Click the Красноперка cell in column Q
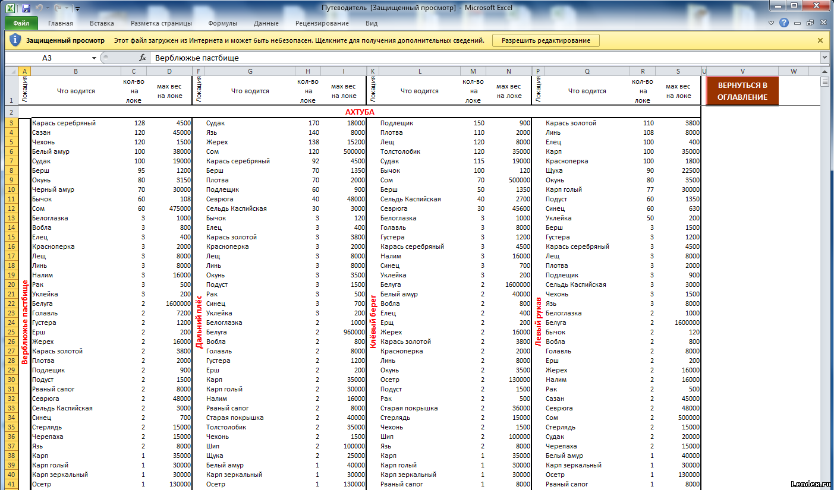 click(587, 161)
